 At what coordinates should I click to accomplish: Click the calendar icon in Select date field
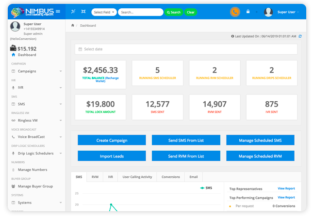coord(80,49)
